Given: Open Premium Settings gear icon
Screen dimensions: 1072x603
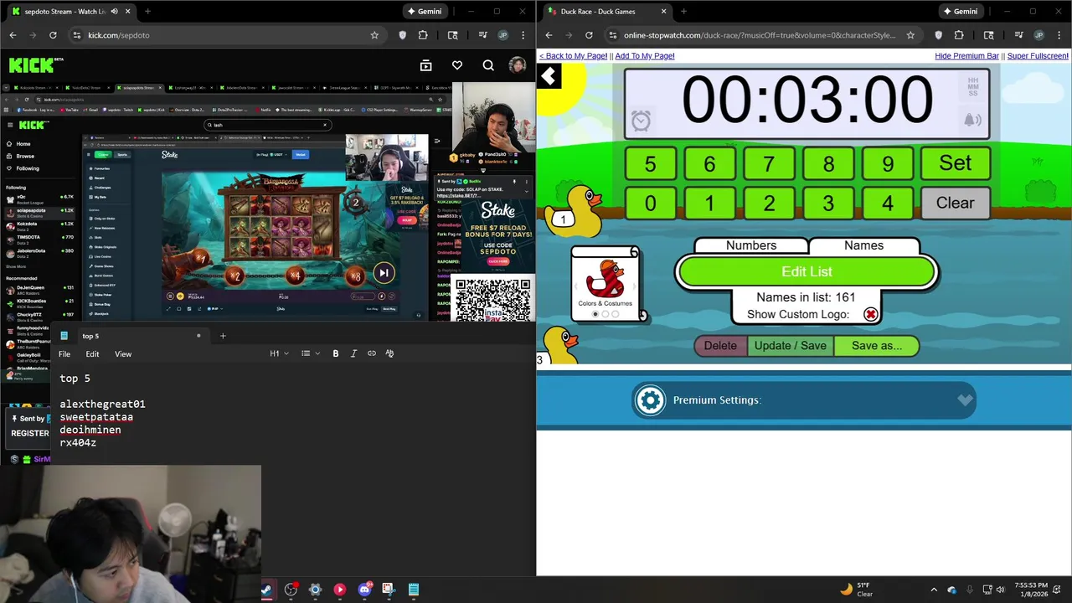Looking at the screenshot, I should [x=650, y=400].
